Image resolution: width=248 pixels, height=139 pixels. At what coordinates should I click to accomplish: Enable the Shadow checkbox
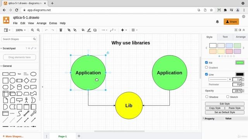pyautogui.click(x=207, y=97)
